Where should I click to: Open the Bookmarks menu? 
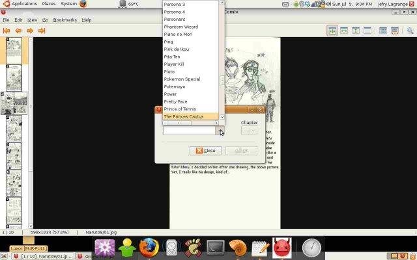point(65,20)
